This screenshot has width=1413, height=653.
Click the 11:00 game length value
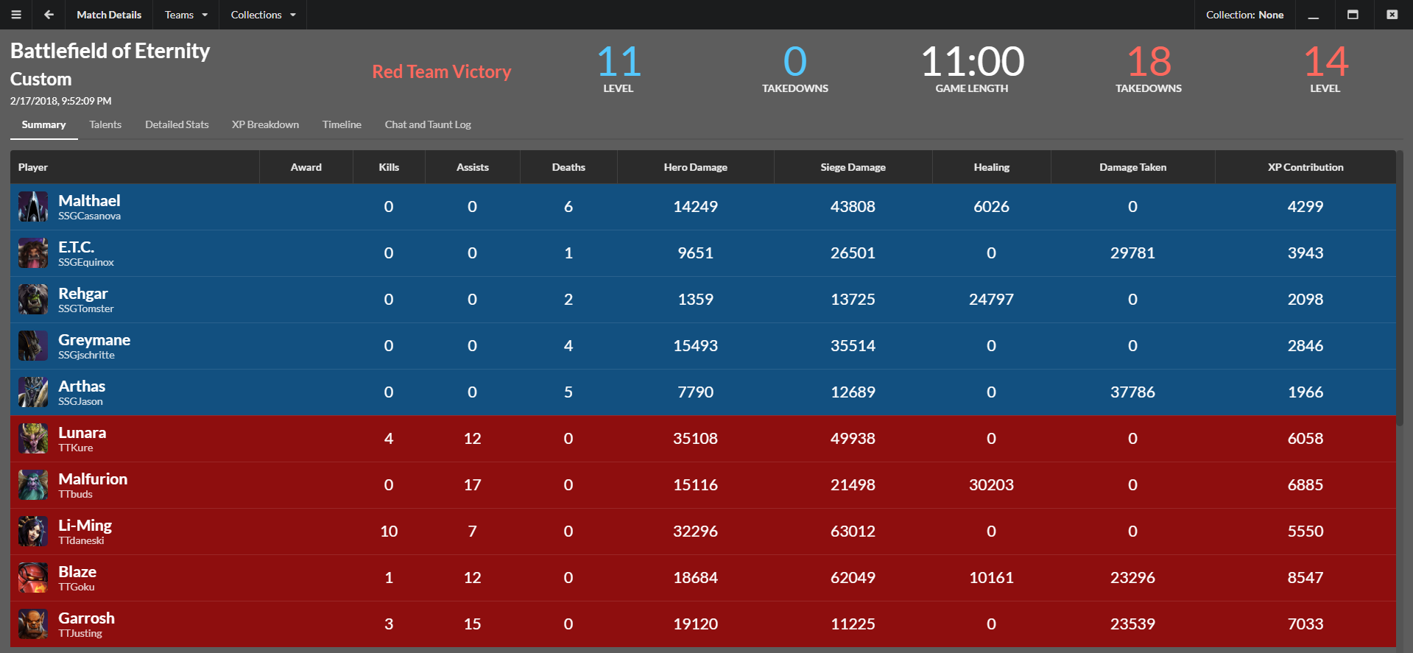point(972,61)
